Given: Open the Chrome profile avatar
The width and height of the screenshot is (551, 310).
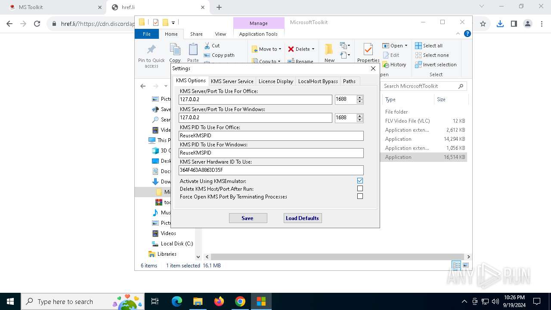Looking at the screenshot, I should pyautogui.click(x=528, y=24).
